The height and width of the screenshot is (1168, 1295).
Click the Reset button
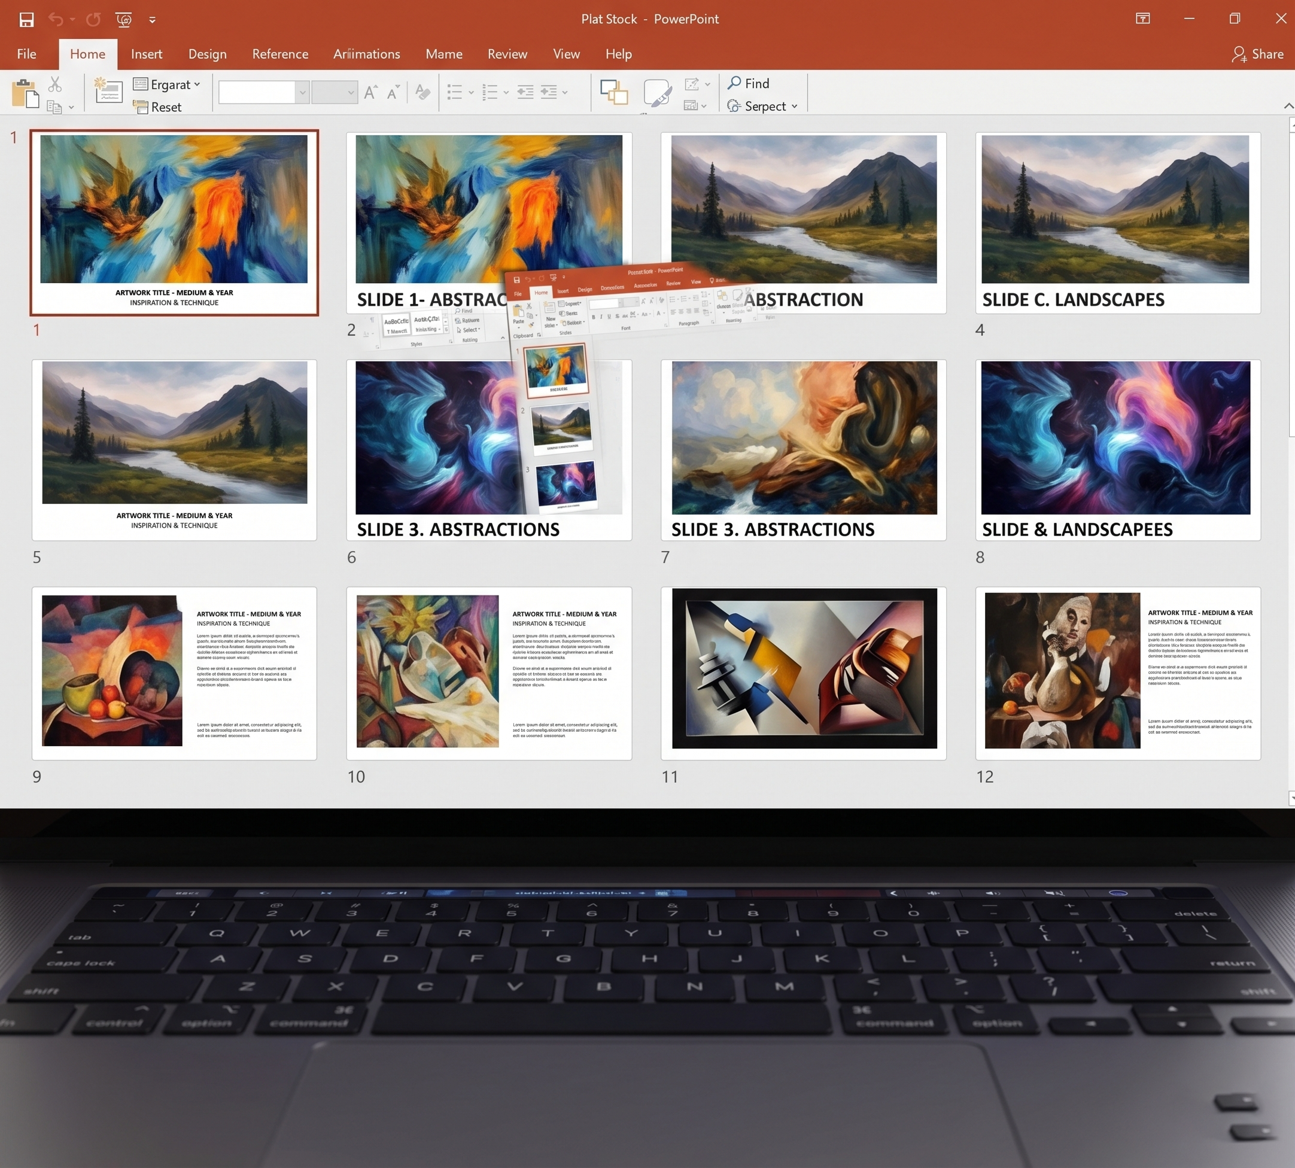(158, 107)
